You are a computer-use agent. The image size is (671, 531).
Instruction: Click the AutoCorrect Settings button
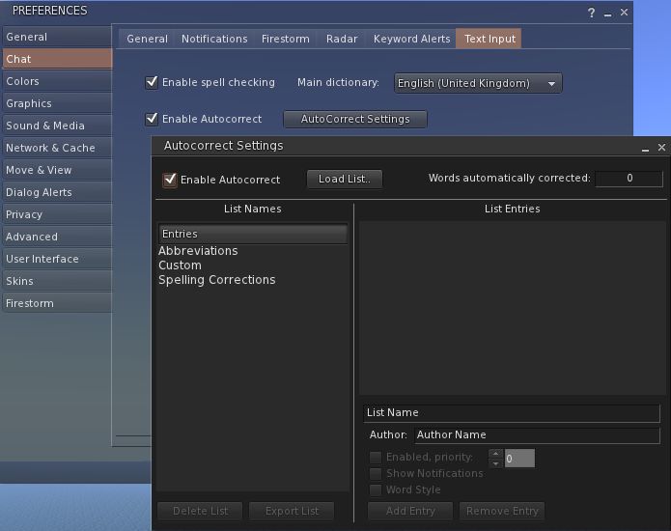click(354, 119)
